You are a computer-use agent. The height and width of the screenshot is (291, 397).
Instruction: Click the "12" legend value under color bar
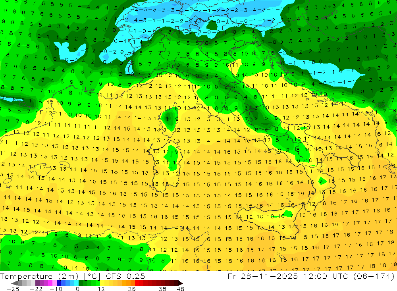coord(101,289)
